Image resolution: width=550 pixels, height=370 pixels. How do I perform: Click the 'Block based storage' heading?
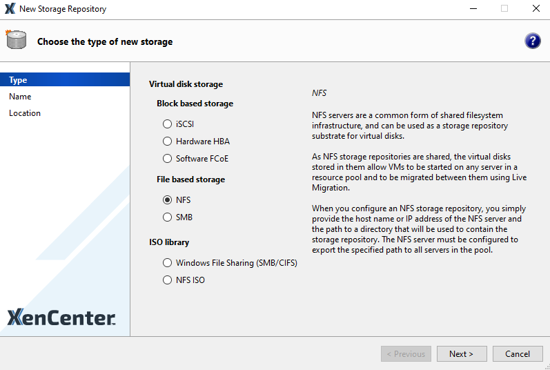click(195, 104)
